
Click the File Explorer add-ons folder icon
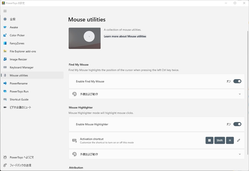tap(5, 51)
